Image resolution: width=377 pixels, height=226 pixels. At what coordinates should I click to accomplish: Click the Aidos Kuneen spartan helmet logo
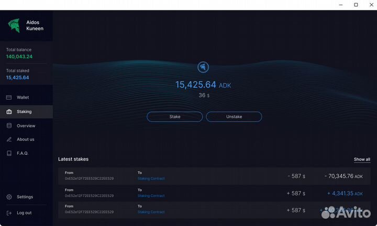click(14, 25)
